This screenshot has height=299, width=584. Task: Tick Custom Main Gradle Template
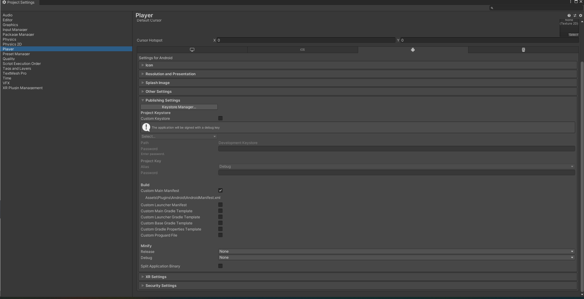point(220,211)
